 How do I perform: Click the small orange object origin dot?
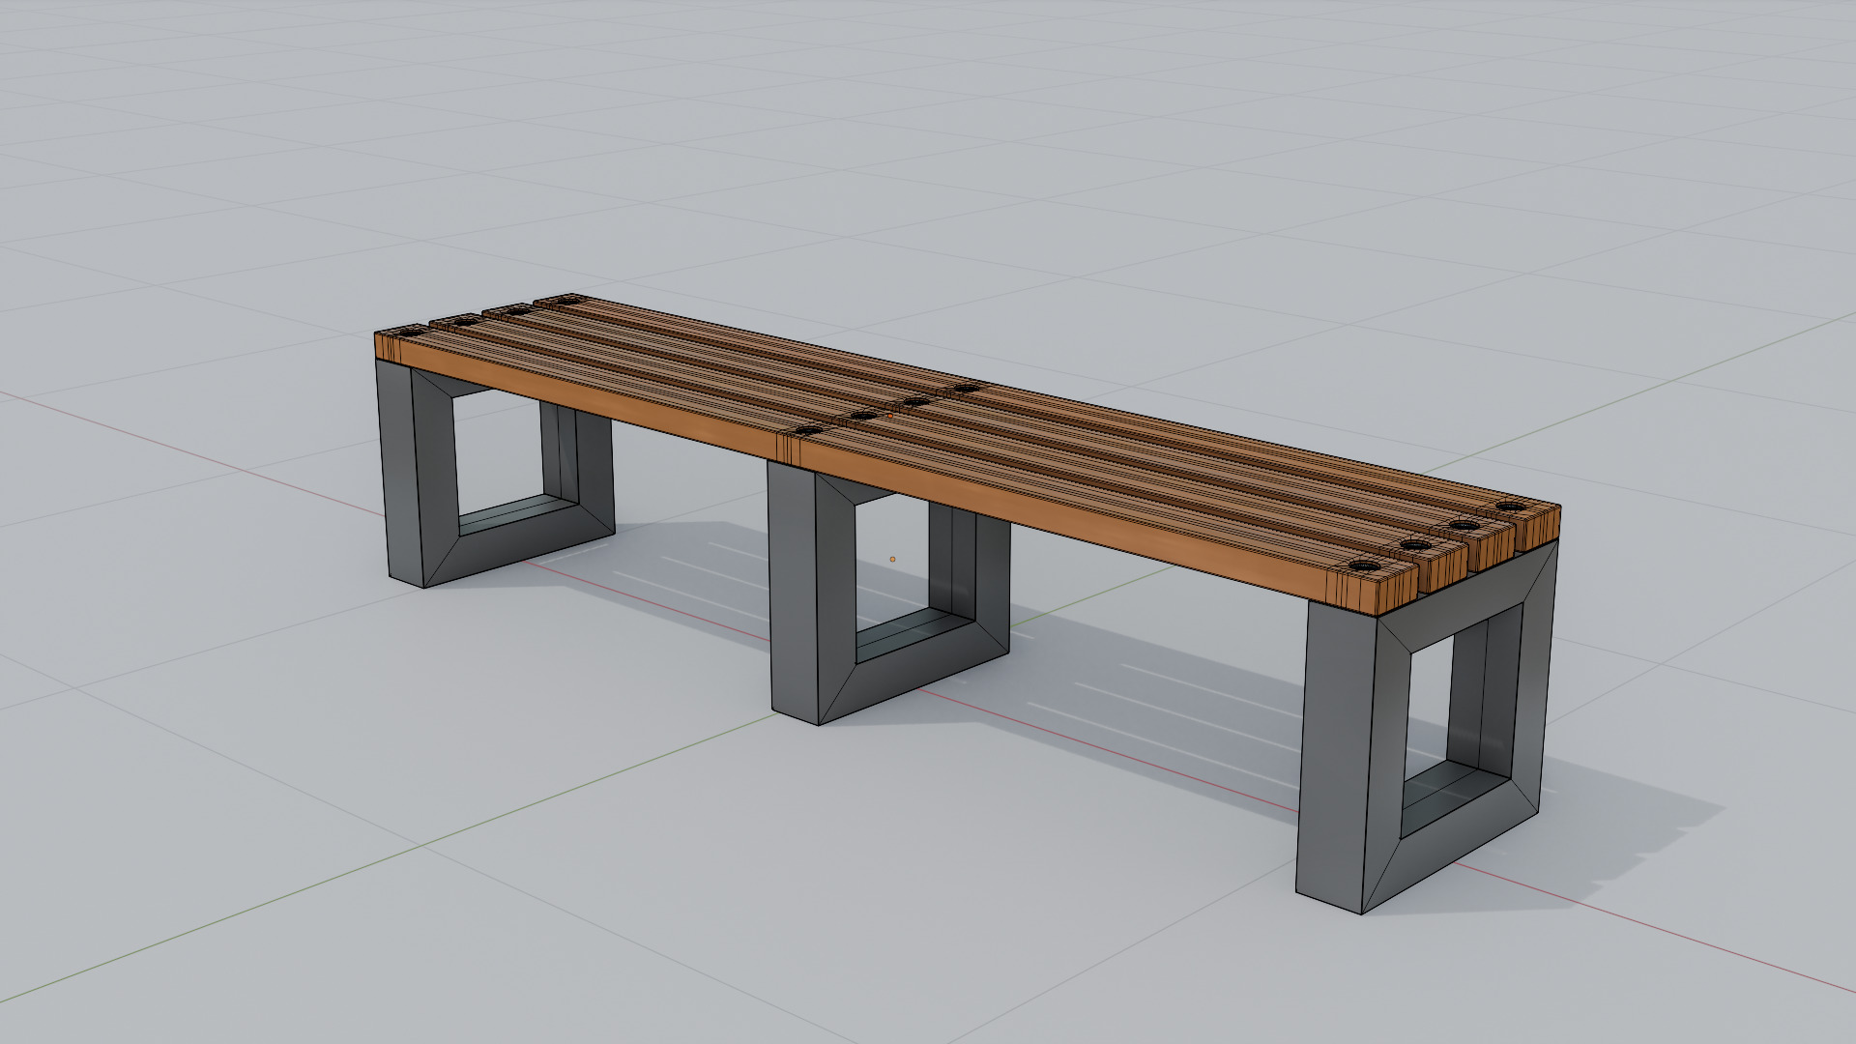(x=892, y=559)
